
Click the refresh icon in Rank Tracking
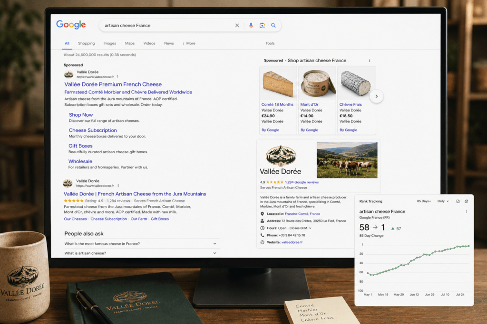(x=466, y=201)
